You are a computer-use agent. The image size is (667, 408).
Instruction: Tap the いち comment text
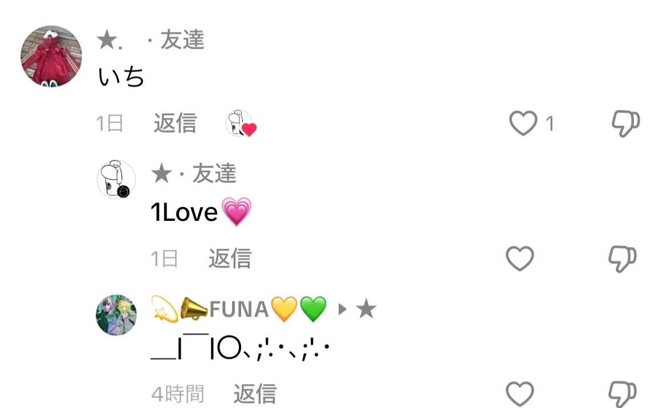tap(121, 77)
